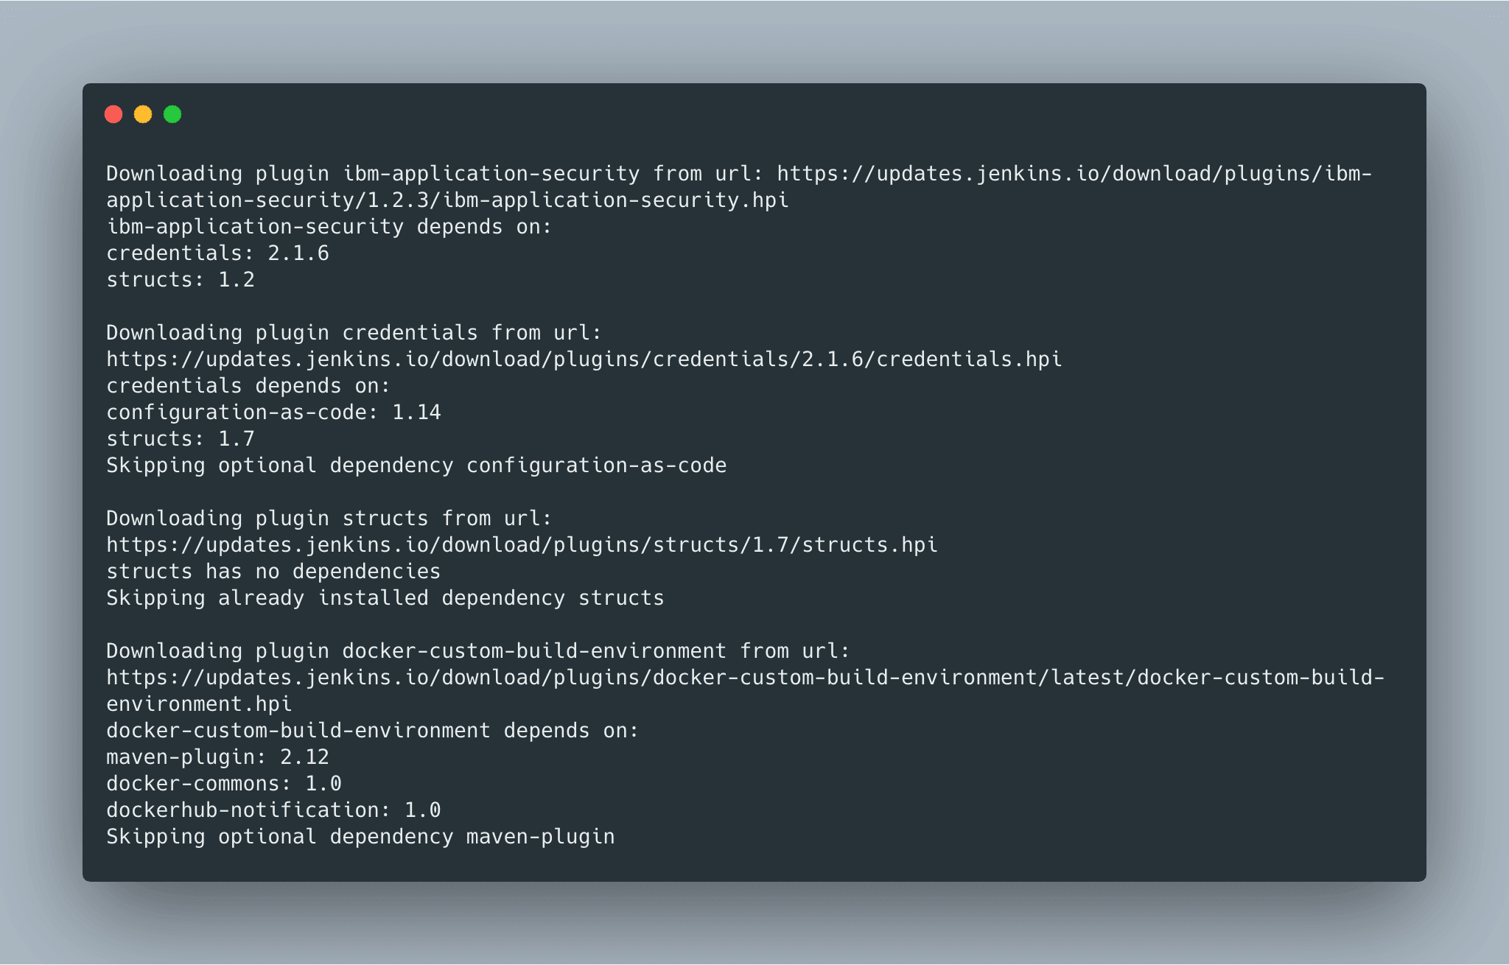
Task: Click the ibm-application-security.hpi file path text
Action: [447, 200]
